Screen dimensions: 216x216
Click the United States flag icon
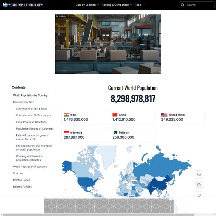tap(164, 115)
